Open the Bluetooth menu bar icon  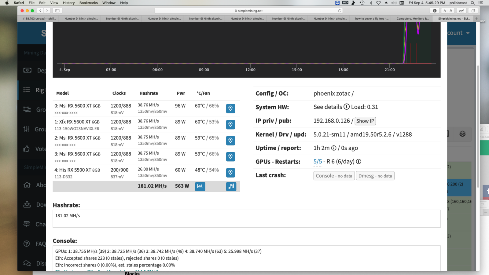371,3
